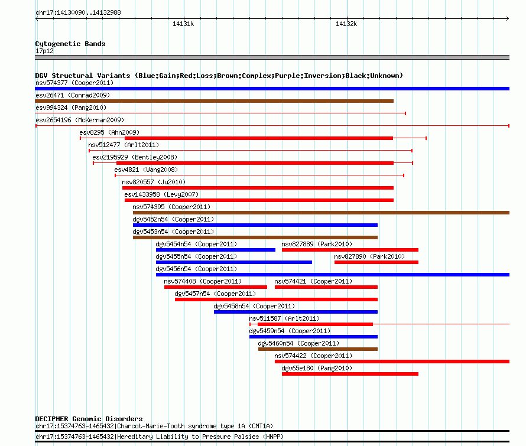
Task: Click the esv8295 (Ahn2009) label
Action: (109, 132)
